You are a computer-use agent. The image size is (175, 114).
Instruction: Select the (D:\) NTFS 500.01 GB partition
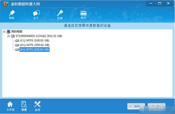34,45
